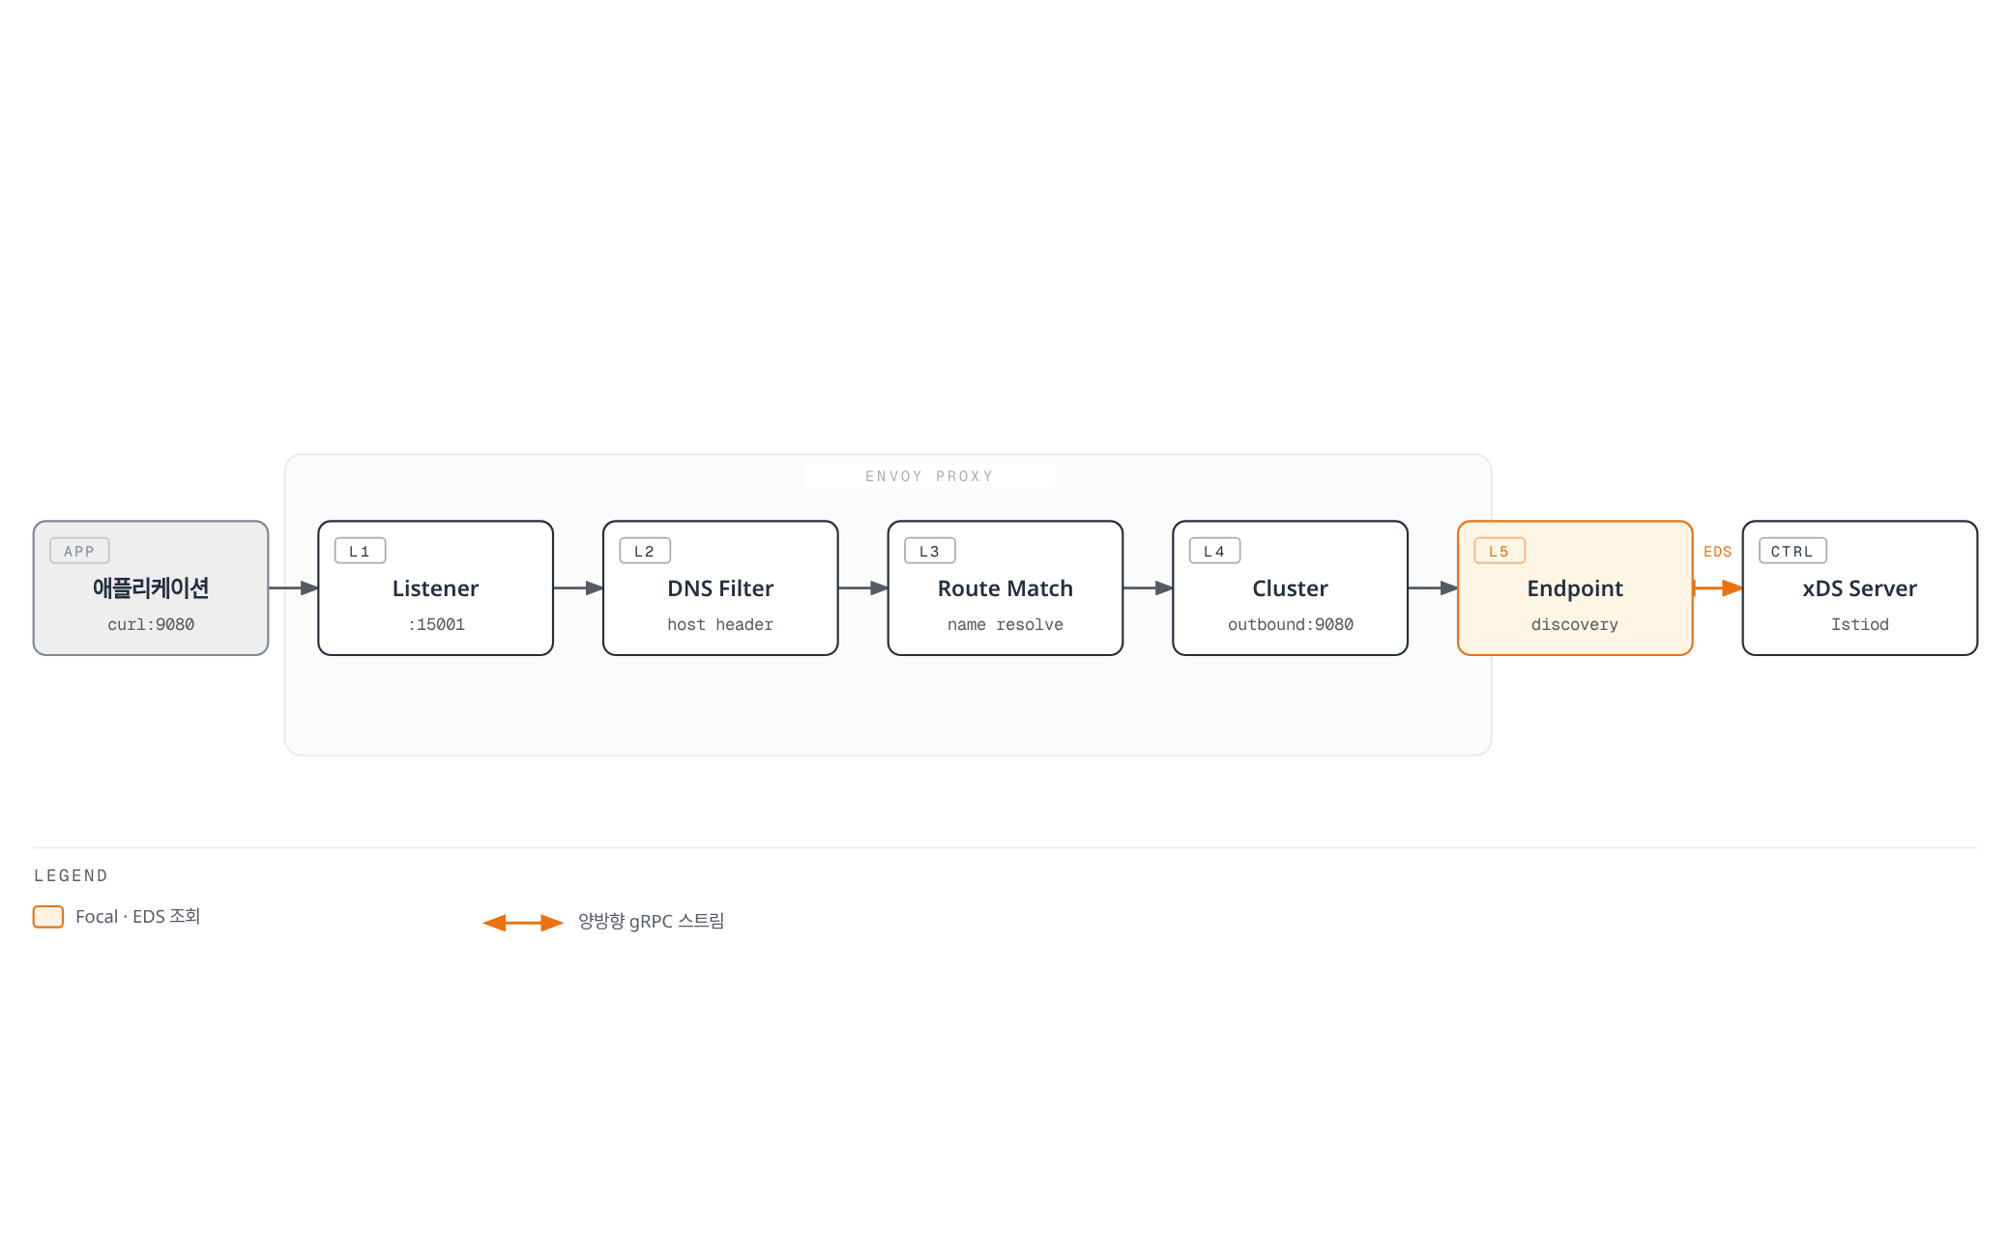
Task: Click the Focal EDS legend color swatch
Action: click(48, 917)
